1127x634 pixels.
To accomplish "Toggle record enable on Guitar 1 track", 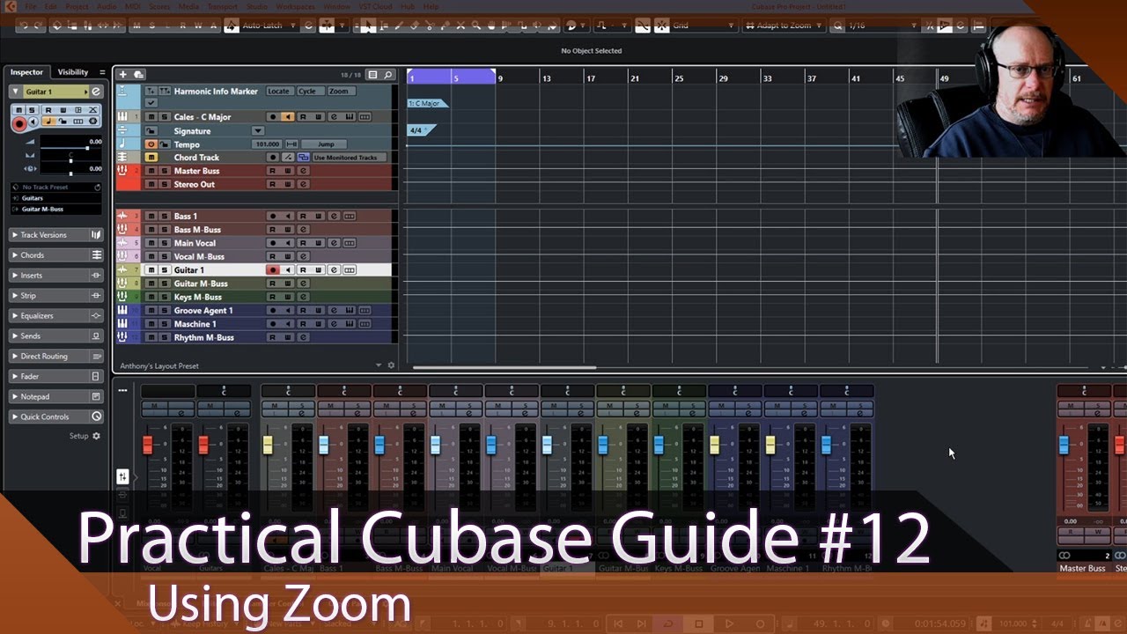I will (x=273, y=270).
